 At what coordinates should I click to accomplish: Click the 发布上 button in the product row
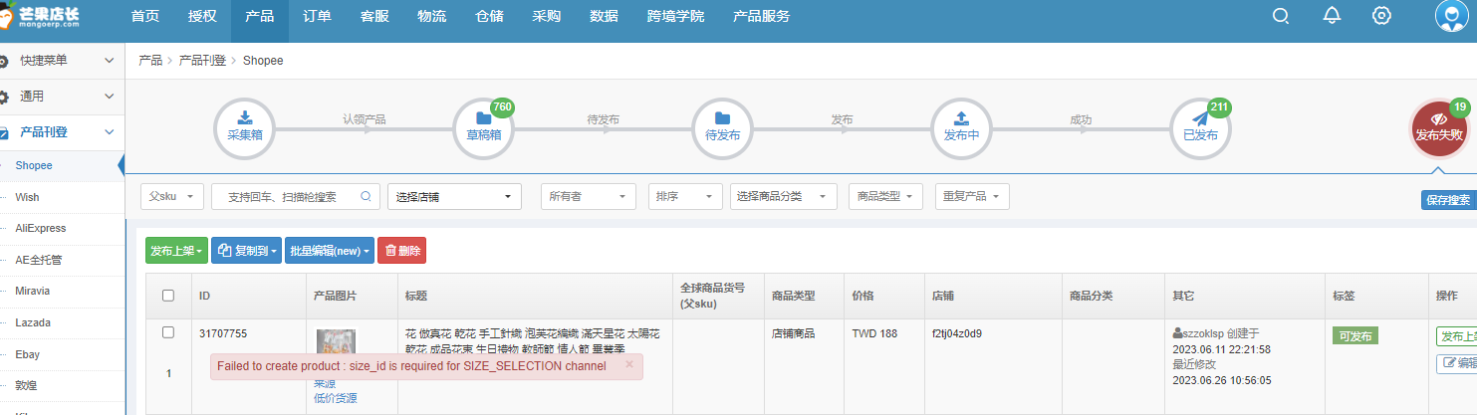point(1456,336)
